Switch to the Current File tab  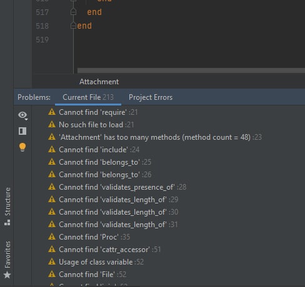88,97
